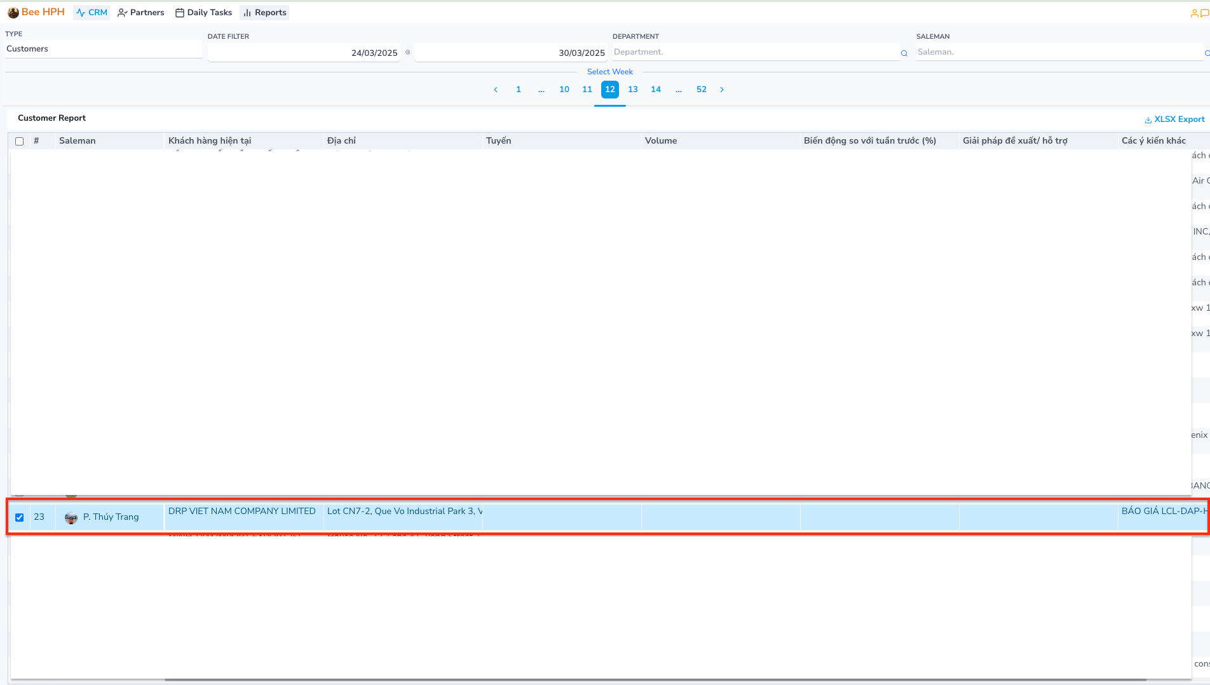Open the Type Customers dropdown
The width and height of the screenshot is (1210, 685).
[104, 49]
